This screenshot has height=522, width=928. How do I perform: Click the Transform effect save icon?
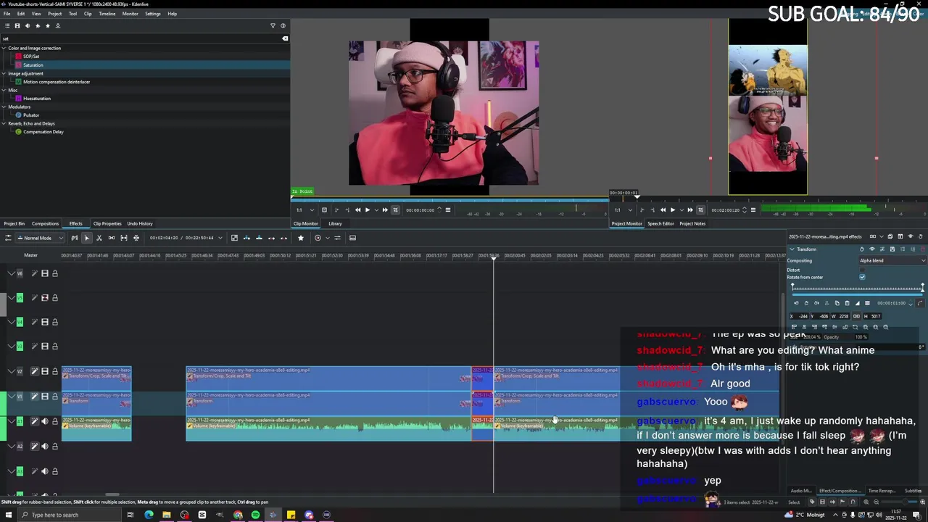click(892, 249)
